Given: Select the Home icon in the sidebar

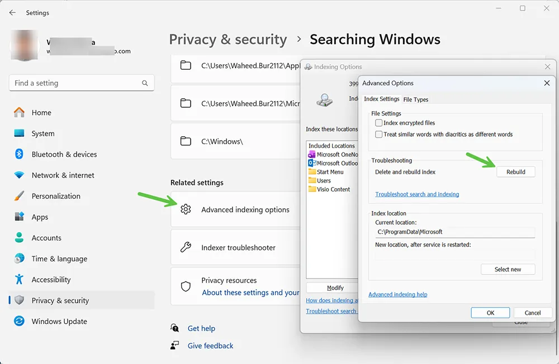Looking at the screenshot, I should click(x=17, y=112).
